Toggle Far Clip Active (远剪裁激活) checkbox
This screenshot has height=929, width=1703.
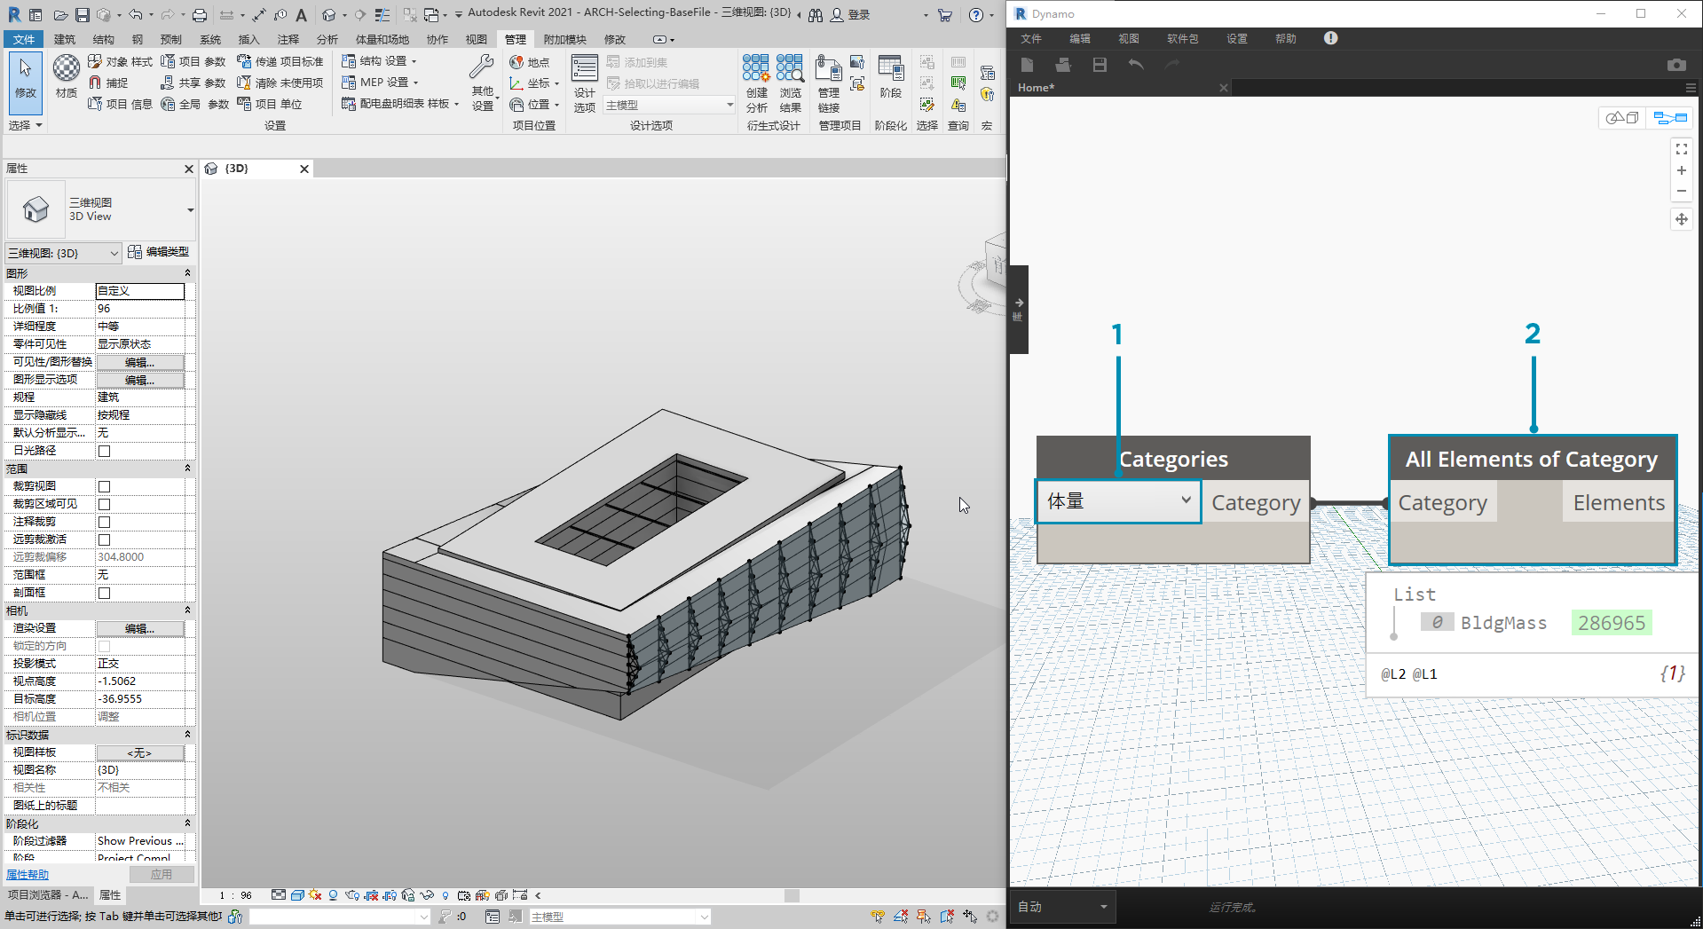click(x=104, y=539)
